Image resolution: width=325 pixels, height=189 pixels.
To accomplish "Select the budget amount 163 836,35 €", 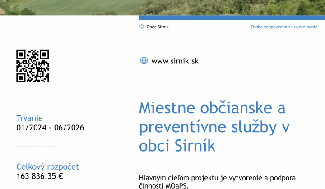I will 40,176.
